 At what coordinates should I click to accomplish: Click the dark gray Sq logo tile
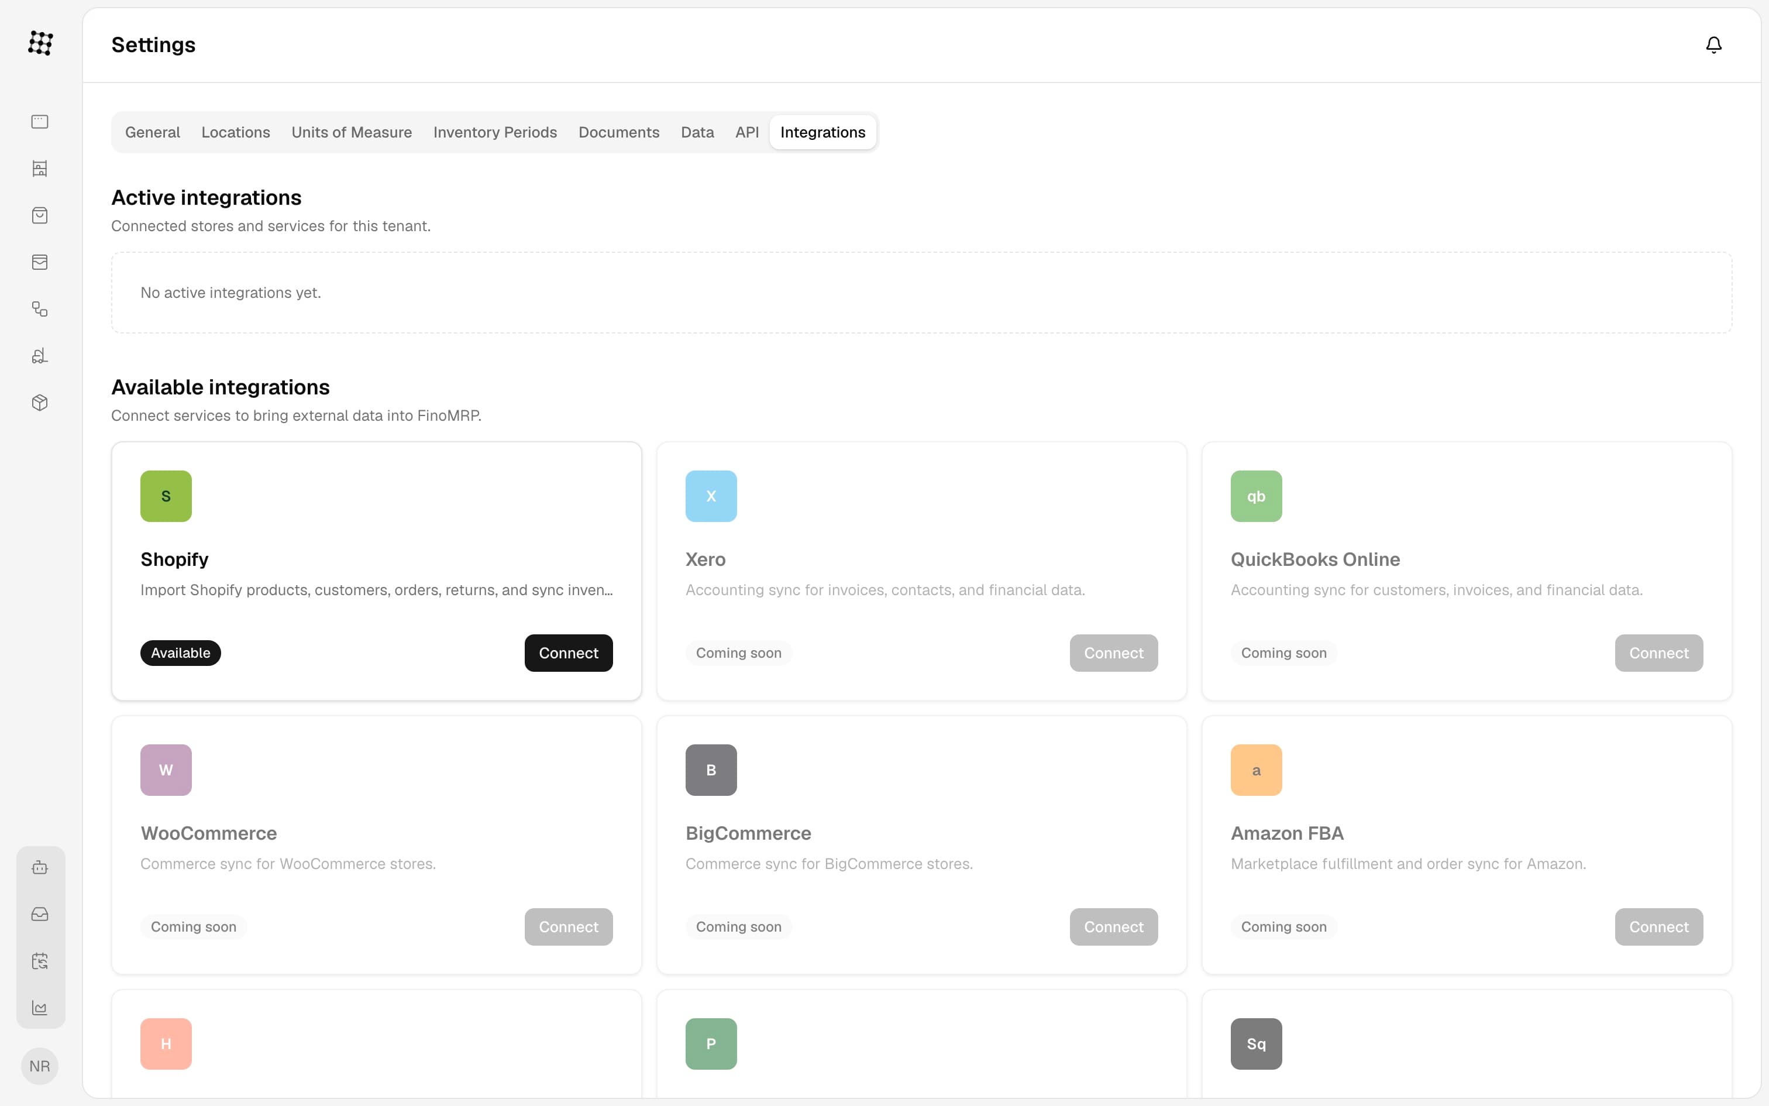[x=1256, y=1044]
